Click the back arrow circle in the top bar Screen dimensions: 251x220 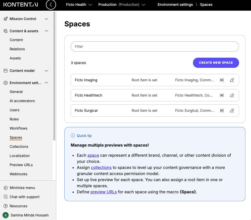[x=51, y=5]
